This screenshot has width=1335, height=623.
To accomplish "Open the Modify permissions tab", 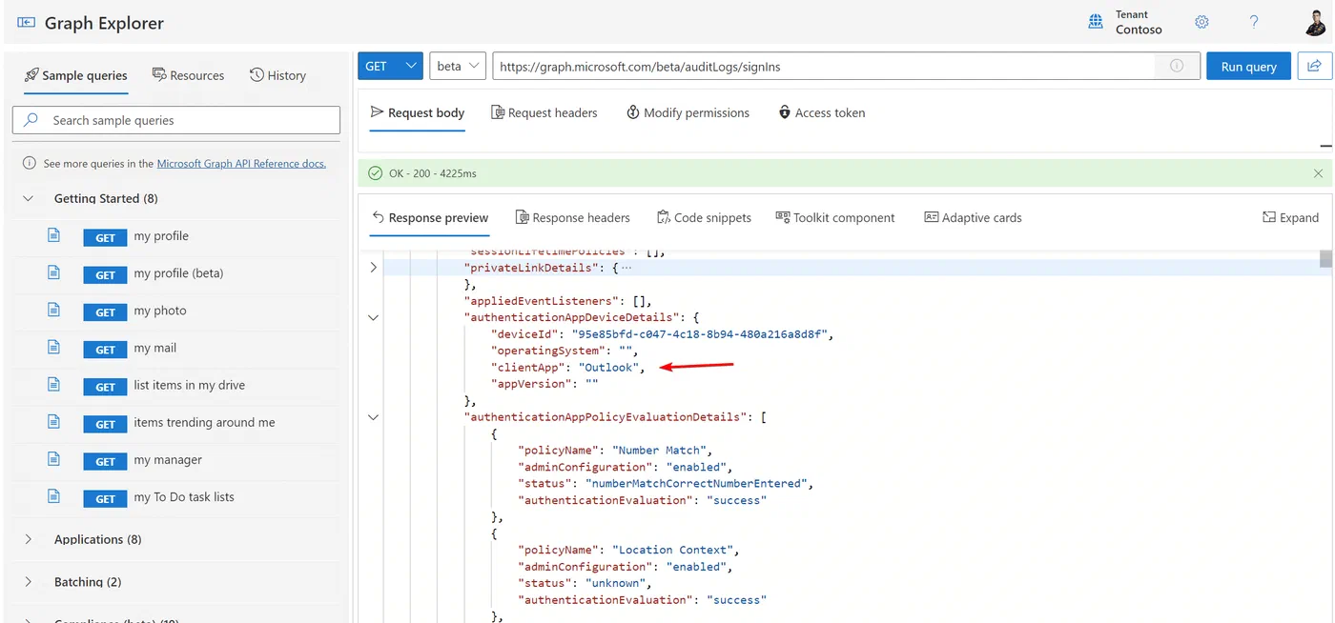I will pos(688,112).
